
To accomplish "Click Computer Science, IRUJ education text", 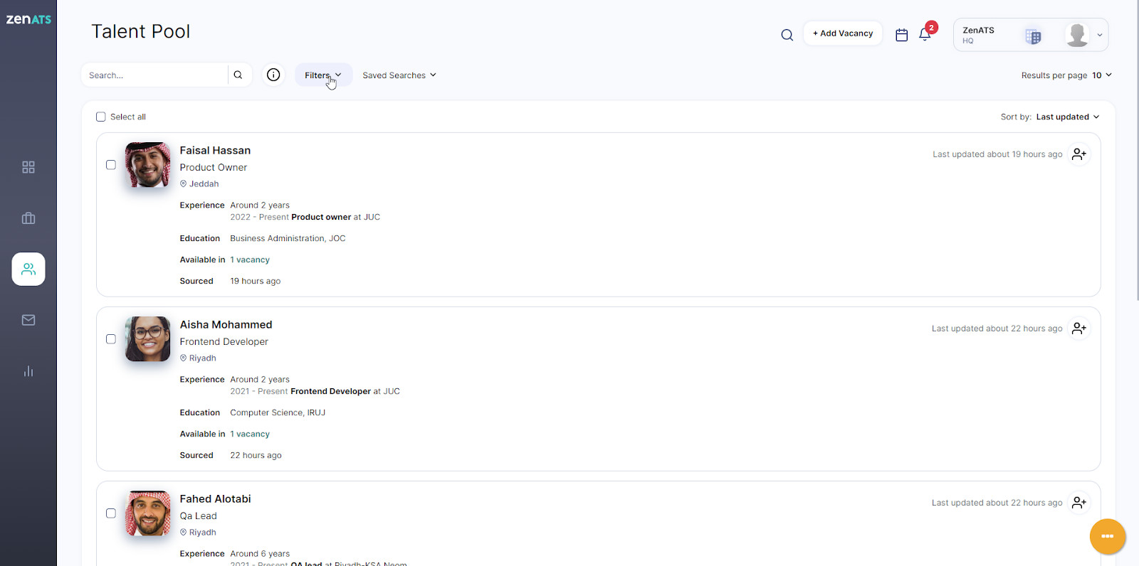I will (x=278, y=412).
